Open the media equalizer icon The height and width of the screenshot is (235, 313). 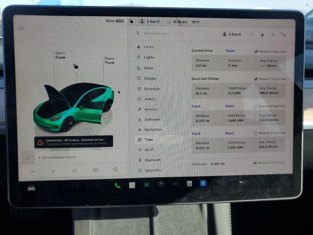click(95, 170)
